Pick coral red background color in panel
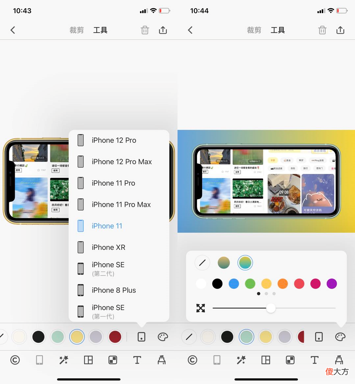This screenshot has width=355, height=384. (x=299, y=284)
